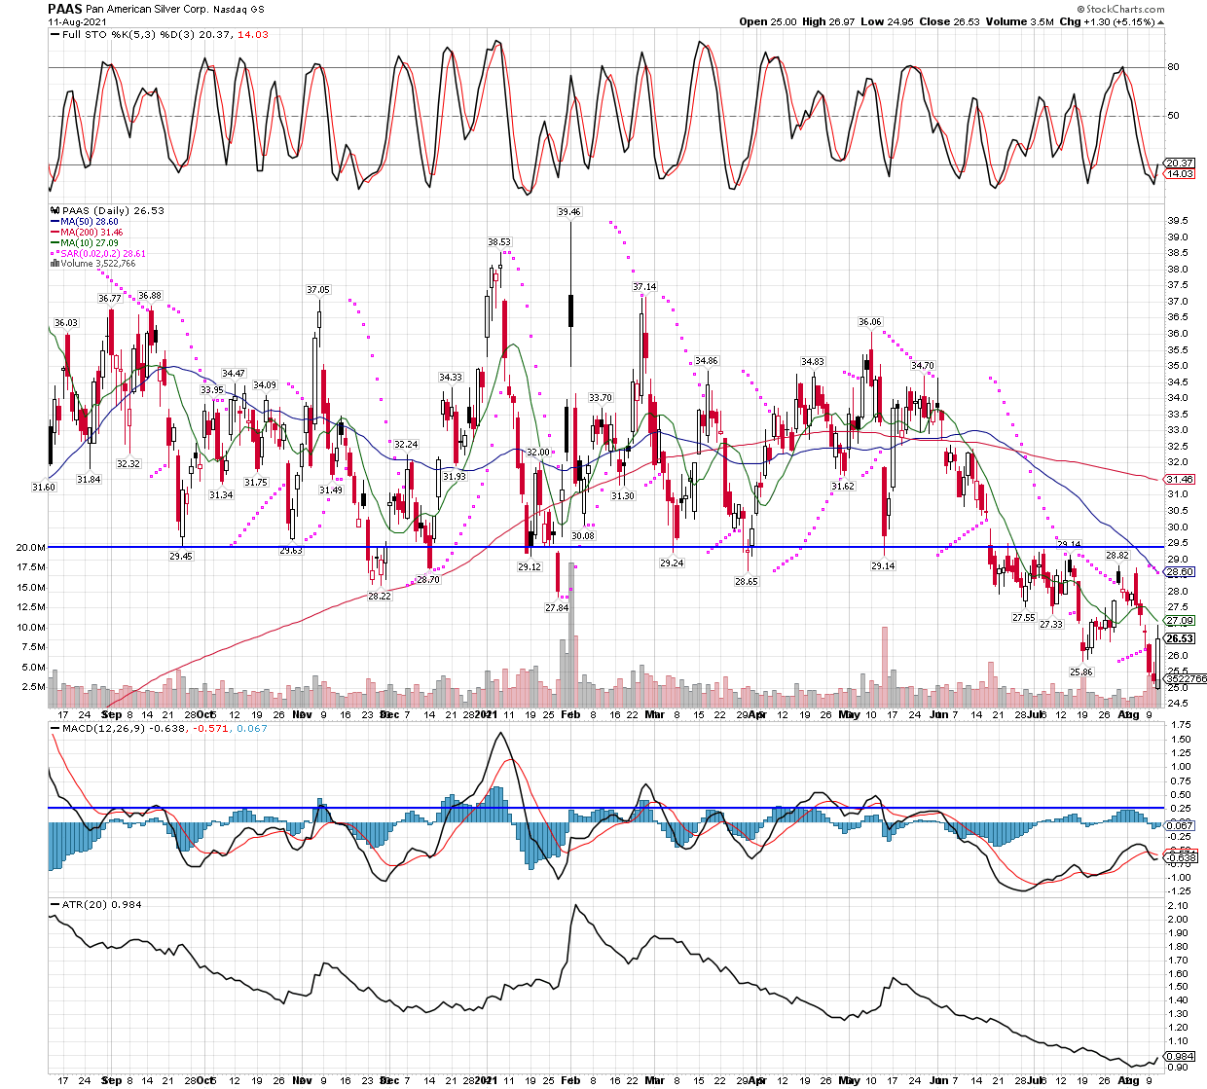Viewport: 1207px width, 1089px height.
Task: Click the 34.47 high price label
Action: click(234, 374)
